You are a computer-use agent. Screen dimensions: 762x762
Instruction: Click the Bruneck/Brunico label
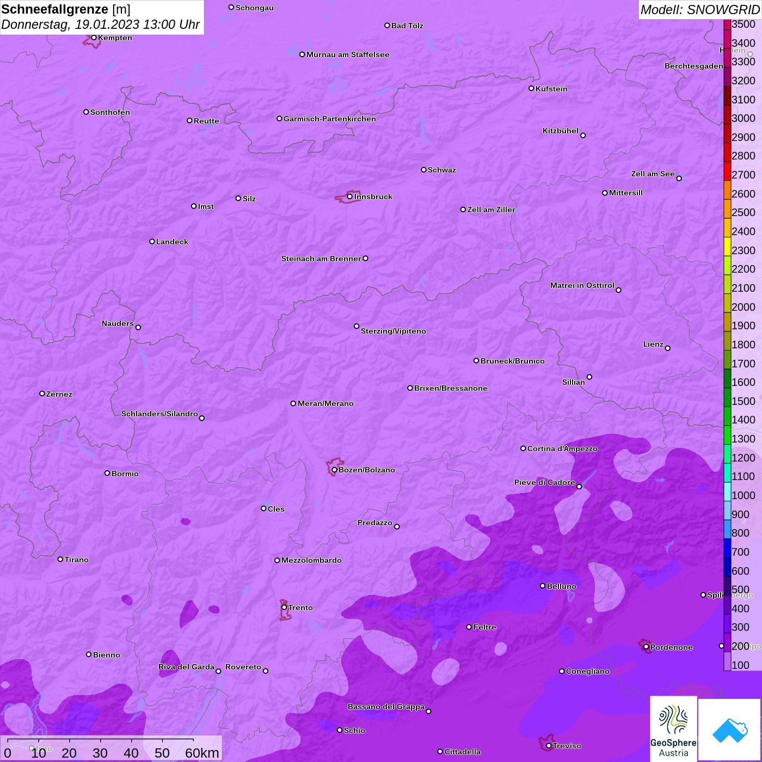513,361
